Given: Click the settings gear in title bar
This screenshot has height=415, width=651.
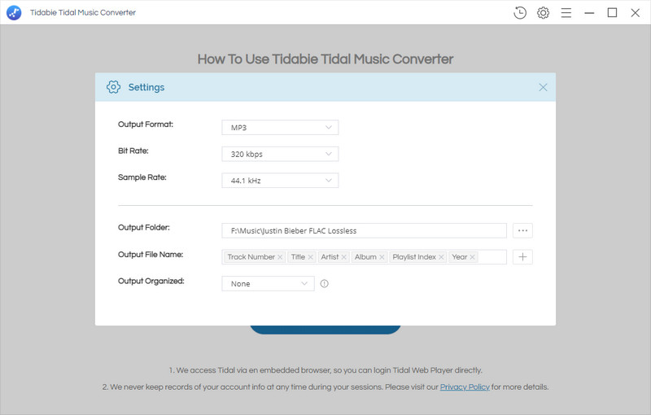Looking at the screenshot, I should click(x=543, y=13).
